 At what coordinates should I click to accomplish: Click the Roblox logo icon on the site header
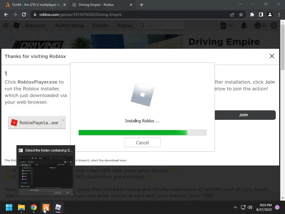tap(16, 25)
